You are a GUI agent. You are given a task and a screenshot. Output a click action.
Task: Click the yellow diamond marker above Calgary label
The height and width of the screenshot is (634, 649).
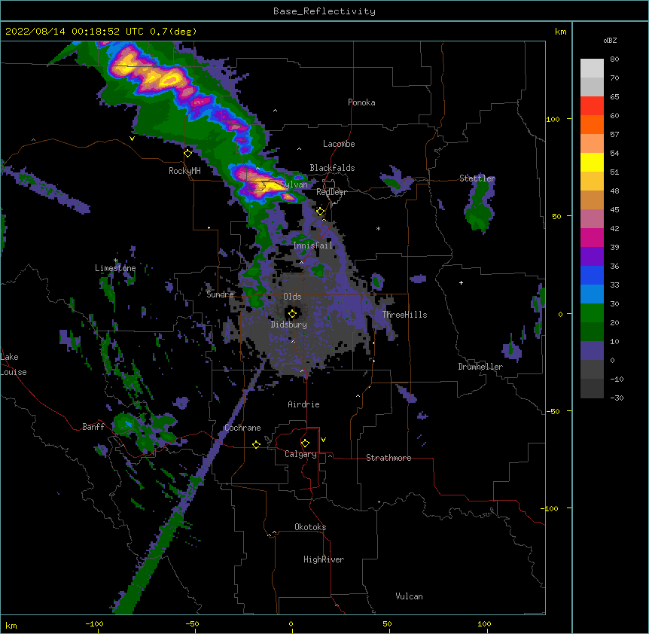point(305,443)
